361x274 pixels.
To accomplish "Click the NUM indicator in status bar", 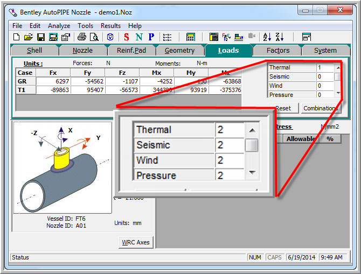I will [x=255, y=257].
